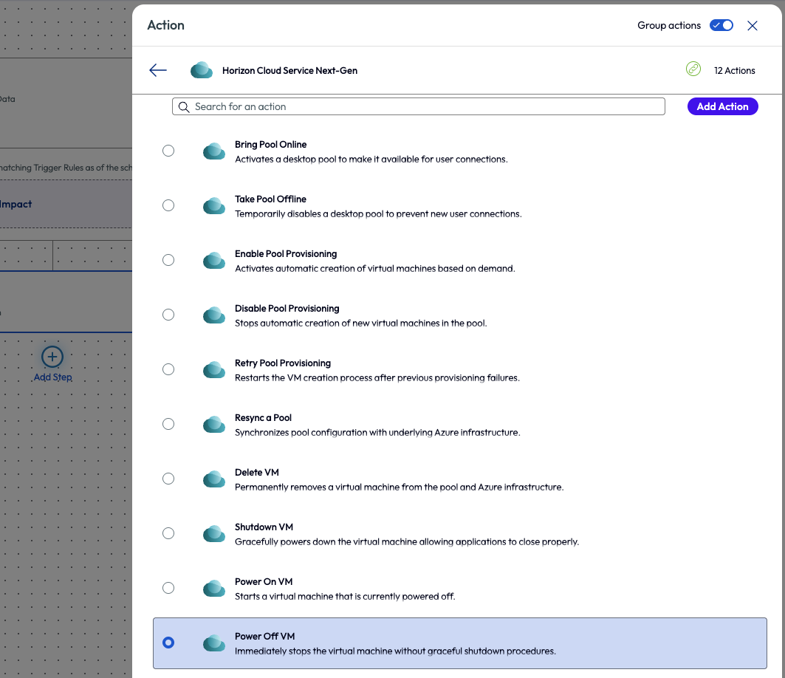The image size is (785, 678).
Task: Click the cloud icon next to Resync a Pool
Action: tap(214, 424)
